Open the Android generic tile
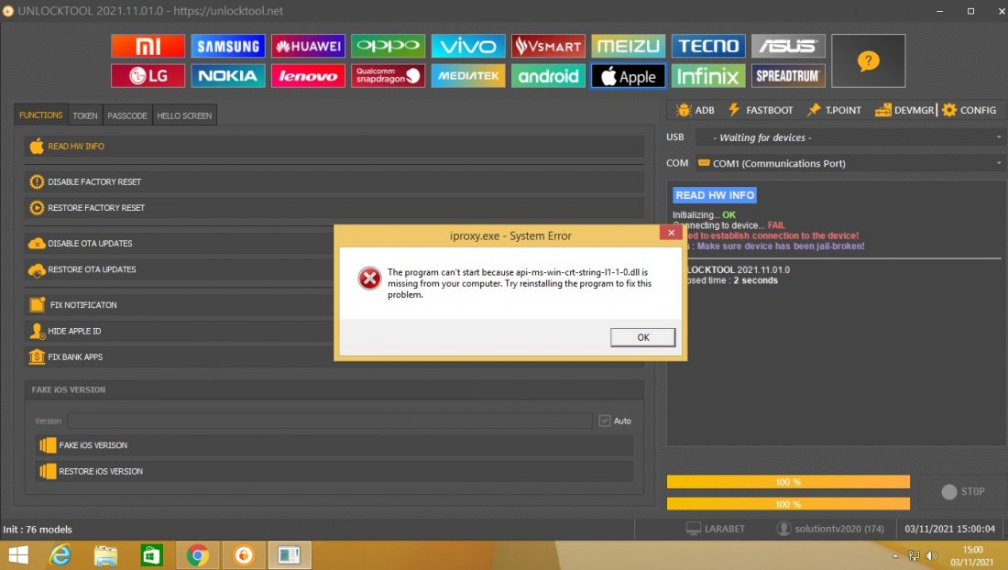This screenshot has height=570, width=1008. pos(548,76)
